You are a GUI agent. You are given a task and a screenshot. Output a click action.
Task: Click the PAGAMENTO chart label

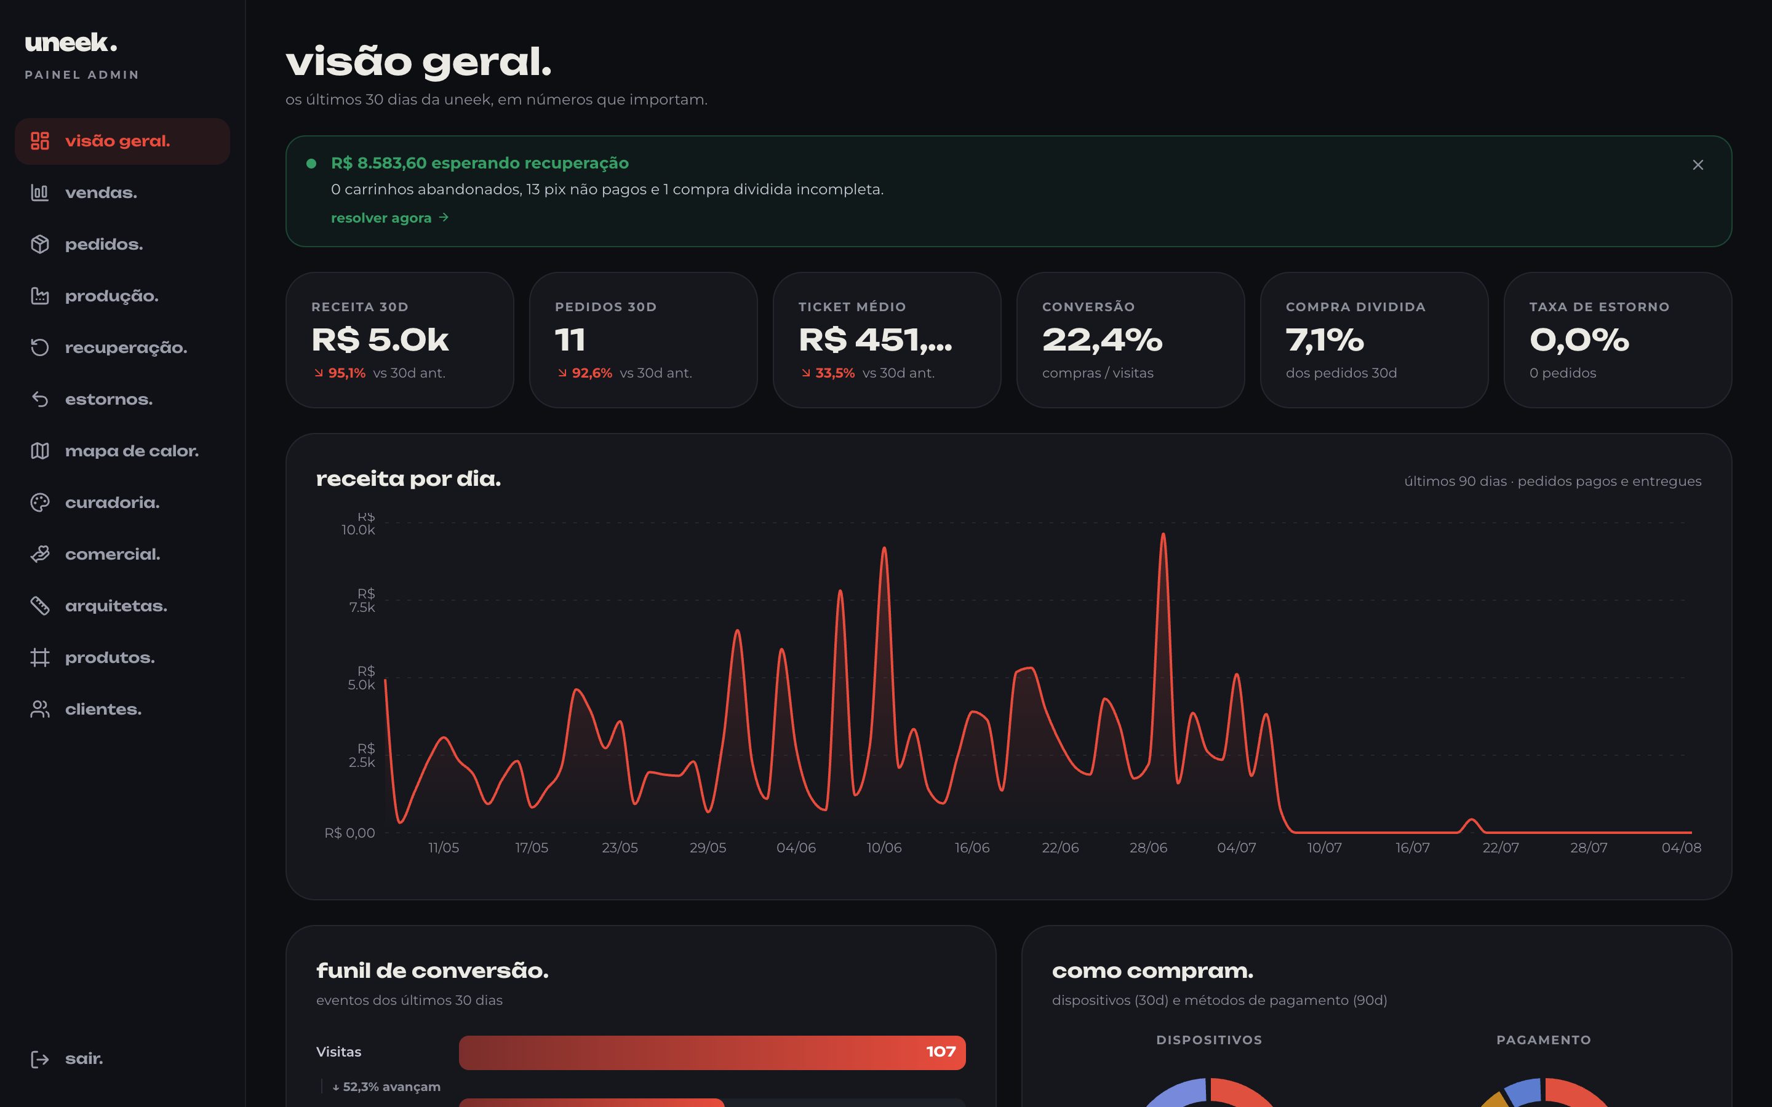coord(1544,1039)
